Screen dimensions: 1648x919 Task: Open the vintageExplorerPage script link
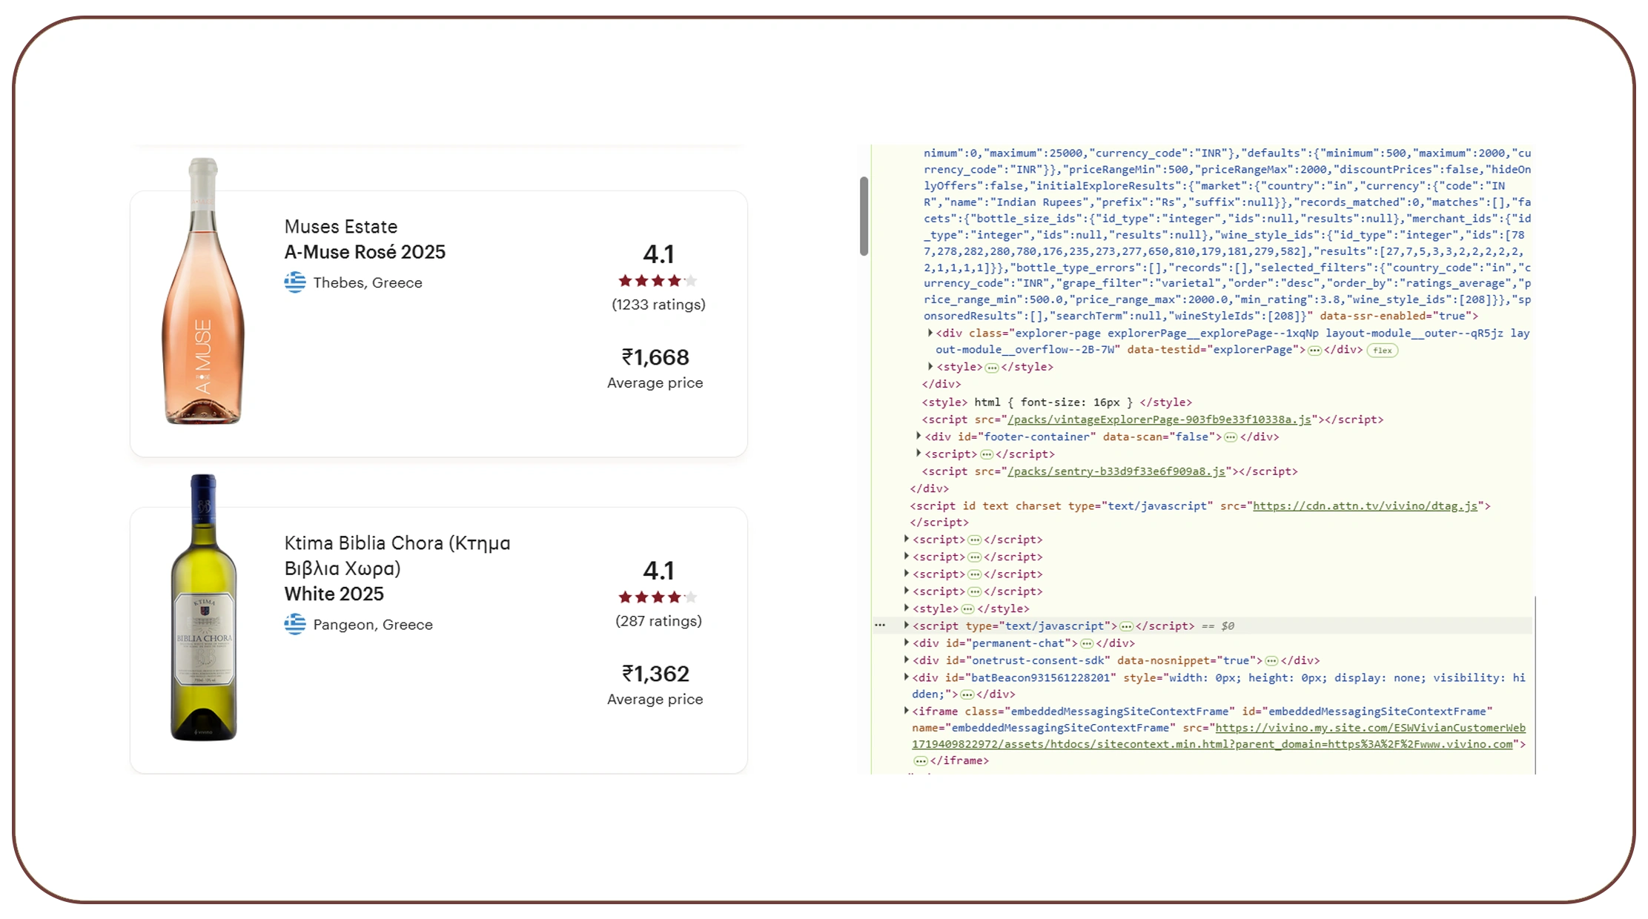pyautogui.click(x=1159, y=419)
